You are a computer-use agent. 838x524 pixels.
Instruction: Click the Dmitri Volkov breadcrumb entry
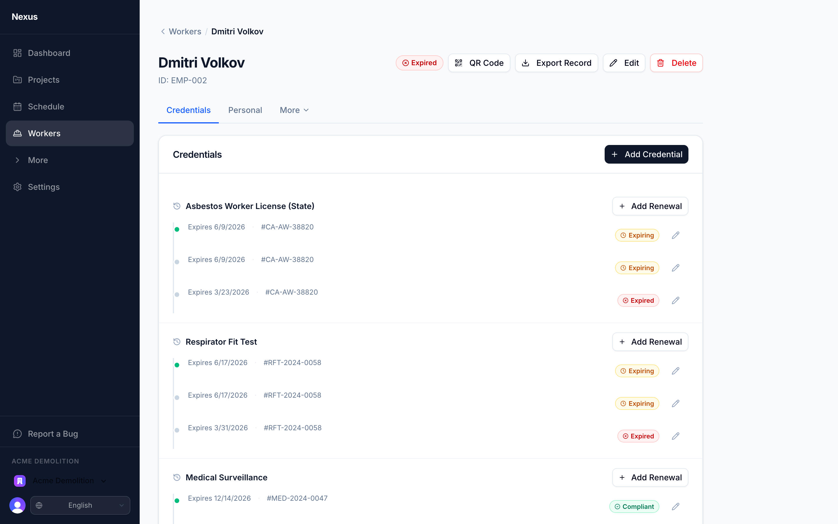coord(237,31)
